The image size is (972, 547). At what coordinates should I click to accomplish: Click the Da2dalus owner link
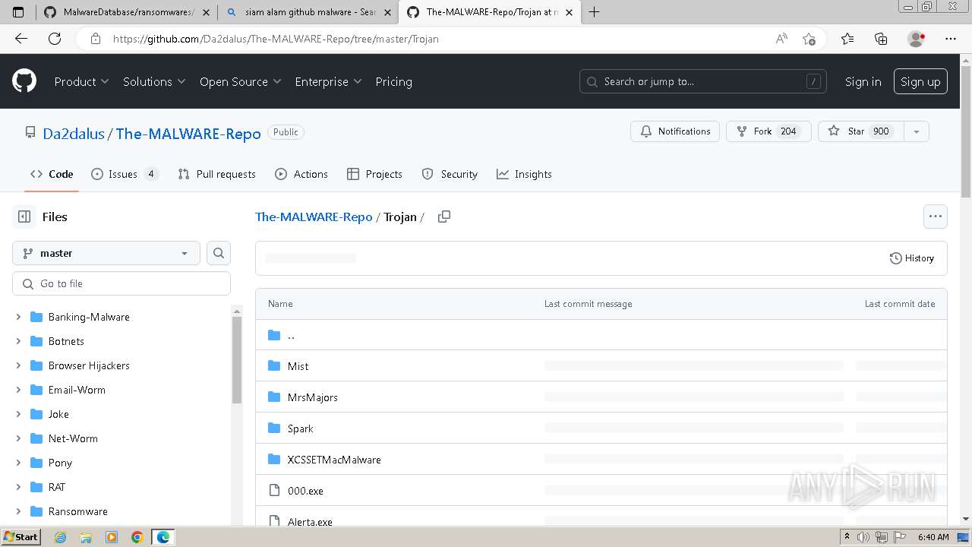(74, 133)
